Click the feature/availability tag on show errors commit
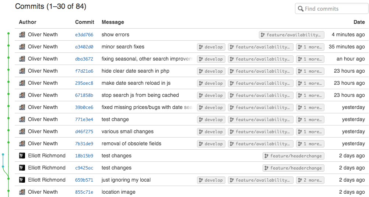The height and width of the screenshot is (197, 369). click(291, 35)
